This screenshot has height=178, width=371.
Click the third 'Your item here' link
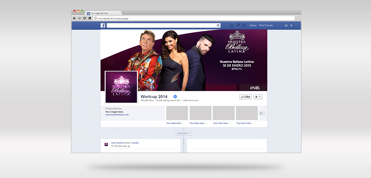(x=220, y=123)
